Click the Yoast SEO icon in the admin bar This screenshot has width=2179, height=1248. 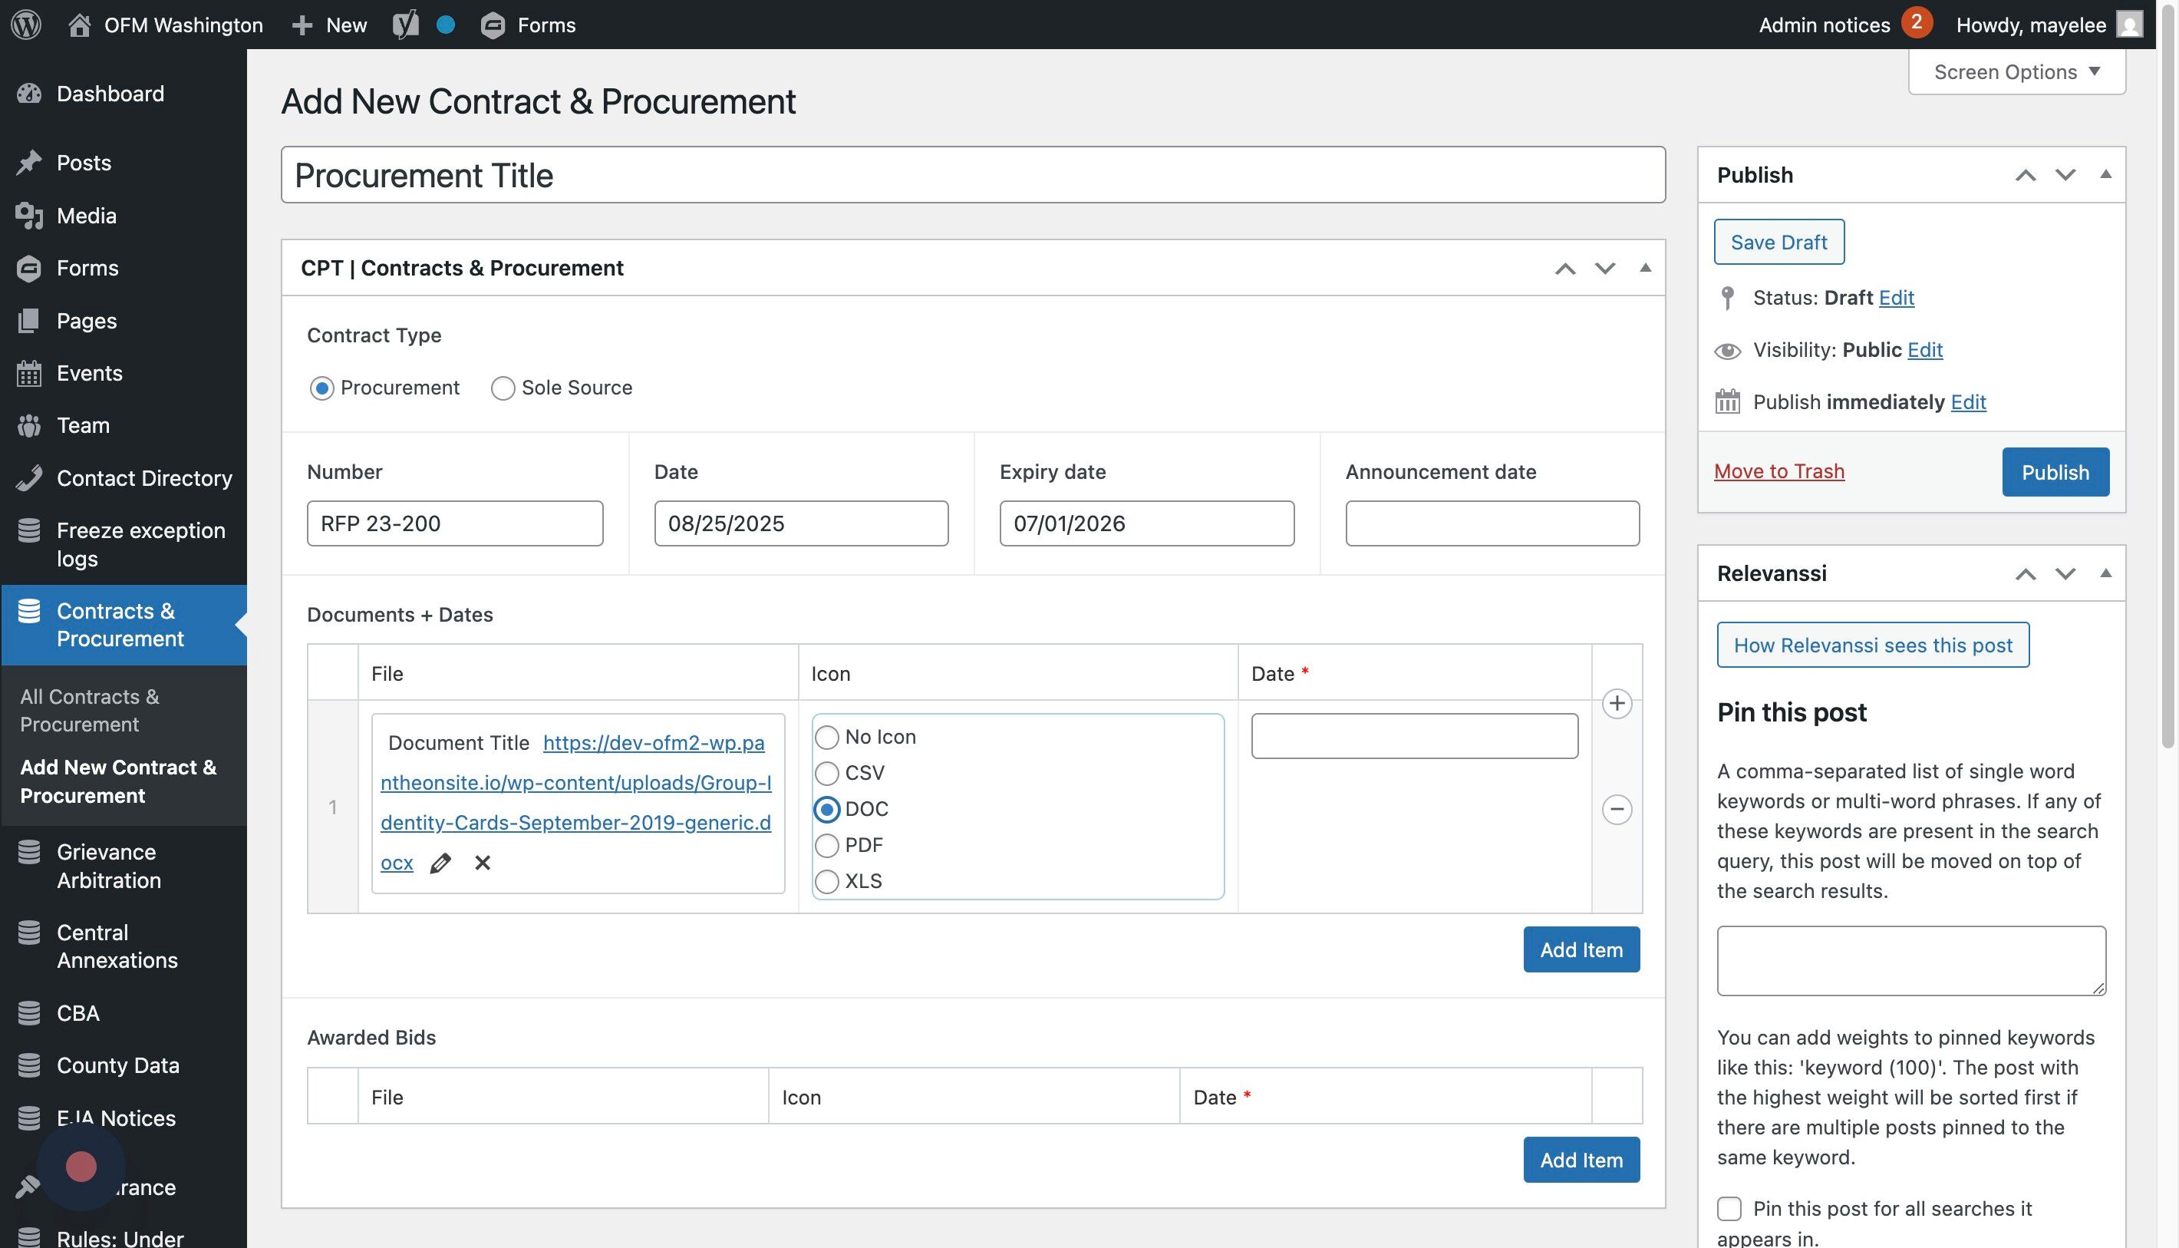(x=405, y=25)
